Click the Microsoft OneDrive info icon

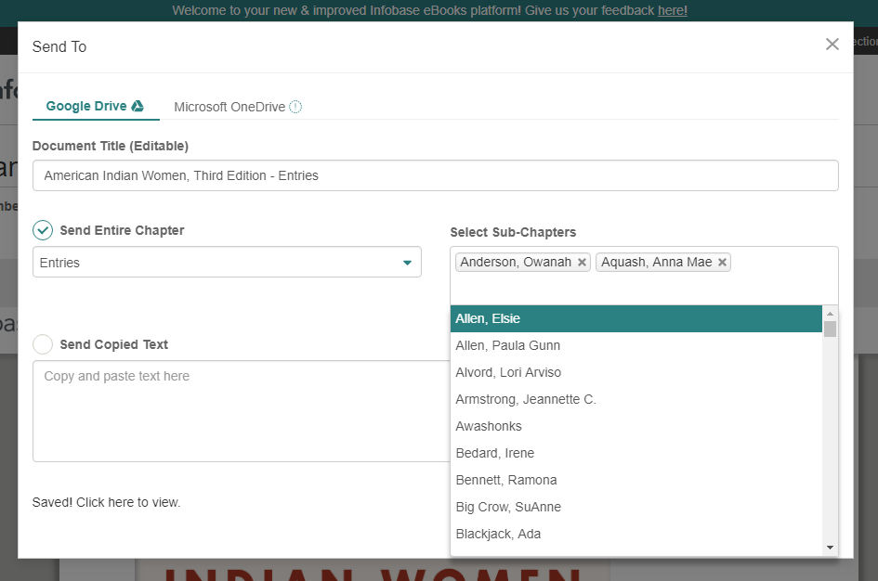click(295, 107)
